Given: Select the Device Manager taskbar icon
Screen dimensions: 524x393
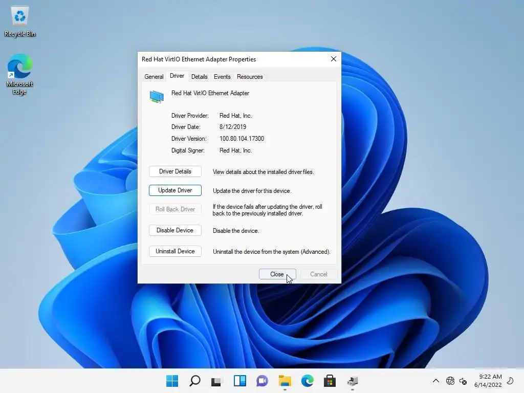Looking at the screenshot, I should click(x=352, y=381).
